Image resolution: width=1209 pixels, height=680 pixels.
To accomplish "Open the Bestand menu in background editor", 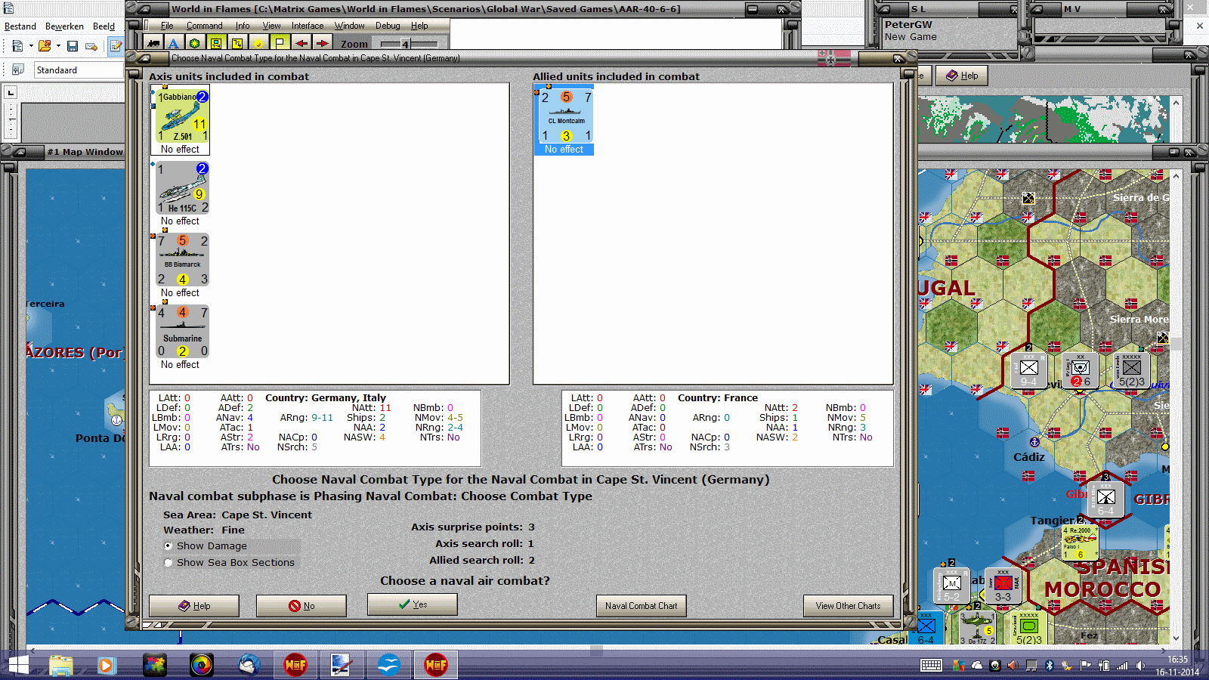I will point(20,26).
